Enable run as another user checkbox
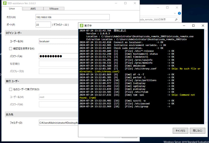 (x=10, y=89)
